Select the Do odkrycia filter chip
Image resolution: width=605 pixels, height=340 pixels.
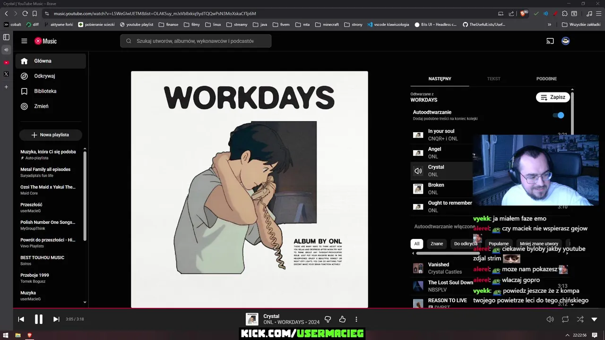point(466,244)
